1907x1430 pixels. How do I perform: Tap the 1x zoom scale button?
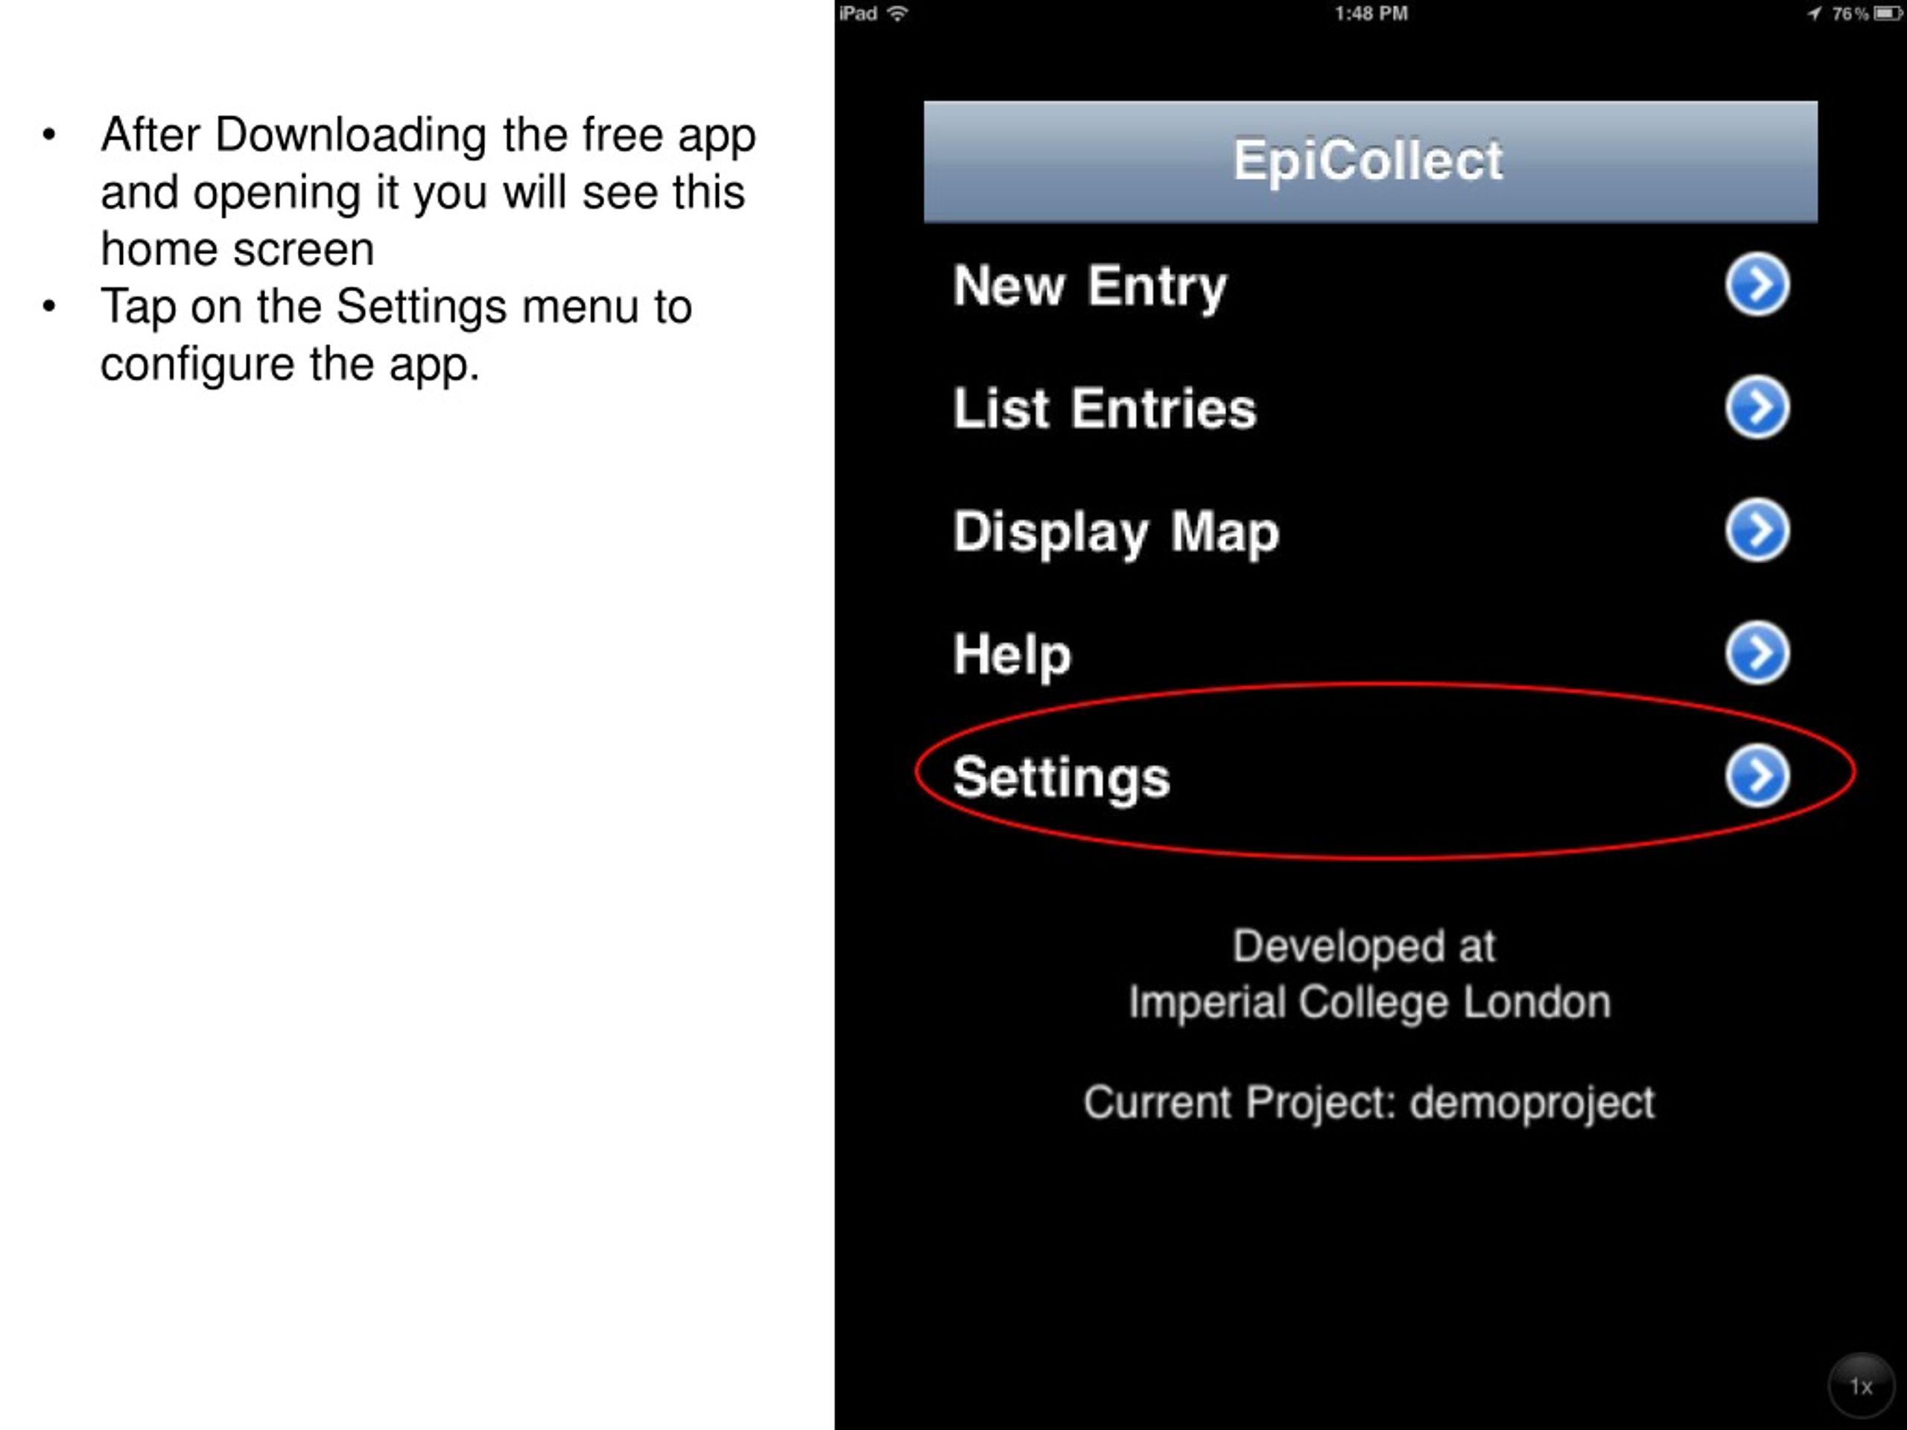[1861, 1386]
